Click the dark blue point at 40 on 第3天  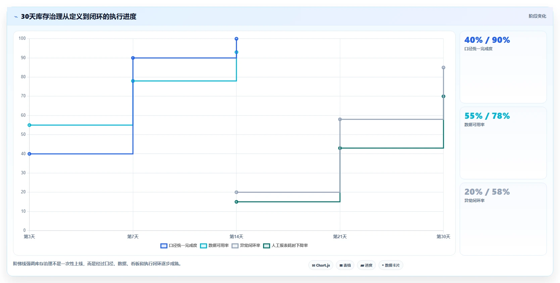tap(30, 154)
